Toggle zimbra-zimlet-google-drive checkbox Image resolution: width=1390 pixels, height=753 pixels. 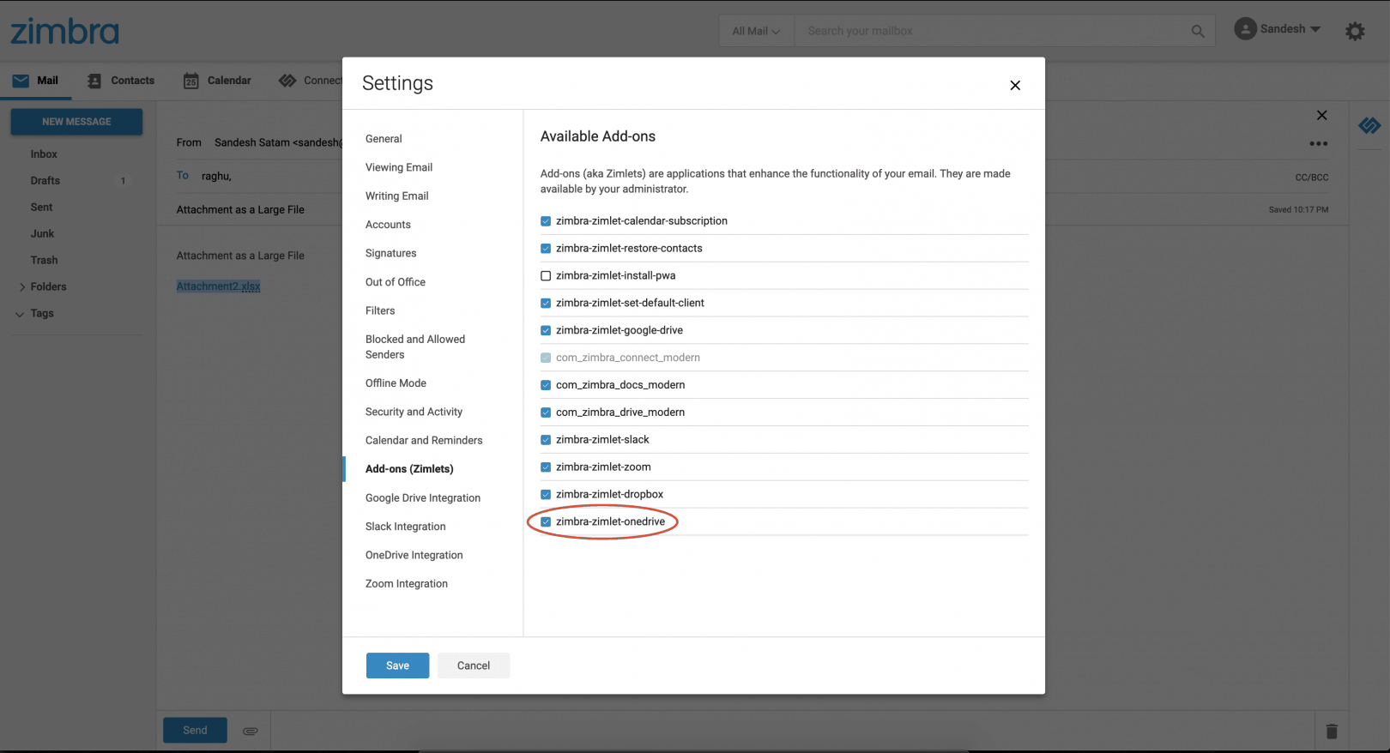546,330
